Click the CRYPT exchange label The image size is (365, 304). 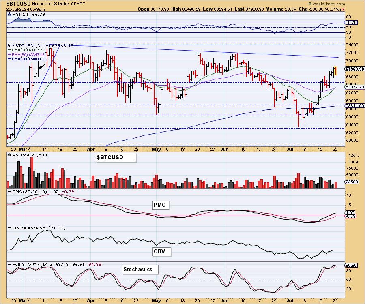(x=77, y=4)
